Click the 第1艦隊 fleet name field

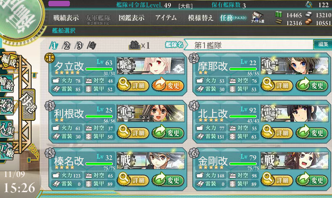coord(249,45)
